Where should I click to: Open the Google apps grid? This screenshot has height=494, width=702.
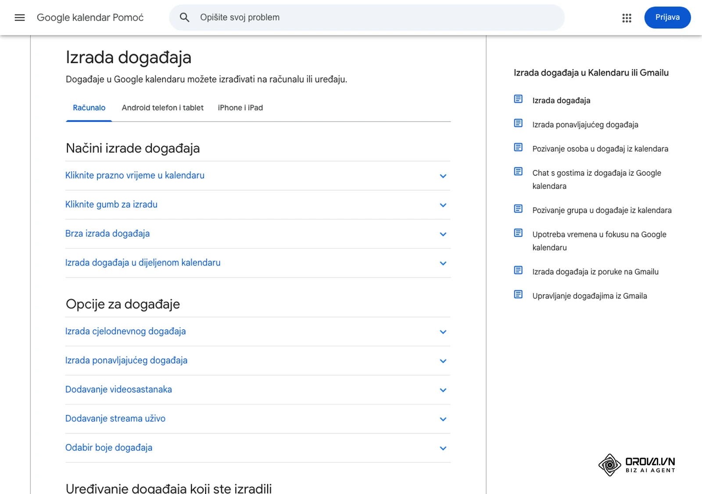click(x=627, y=18)
